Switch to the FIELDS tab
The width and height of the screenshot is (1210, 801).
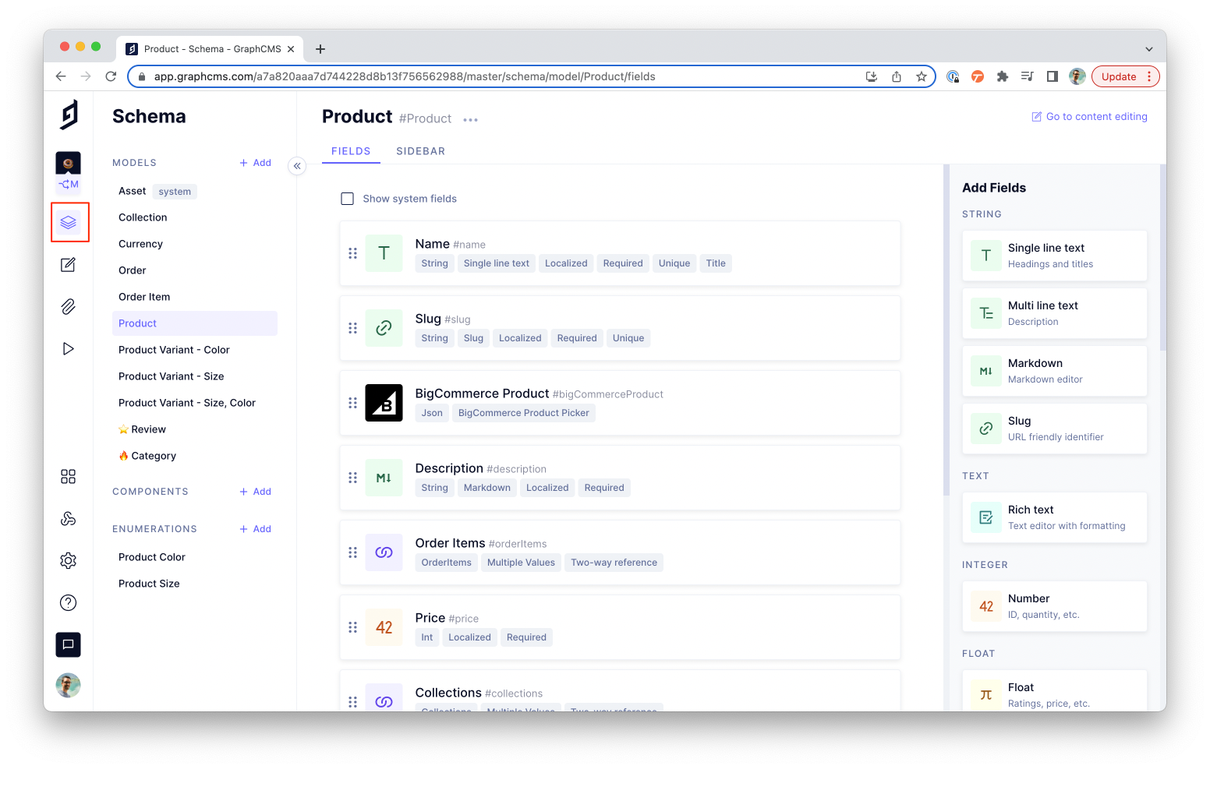pyautogui.click(x=351, y=151)
